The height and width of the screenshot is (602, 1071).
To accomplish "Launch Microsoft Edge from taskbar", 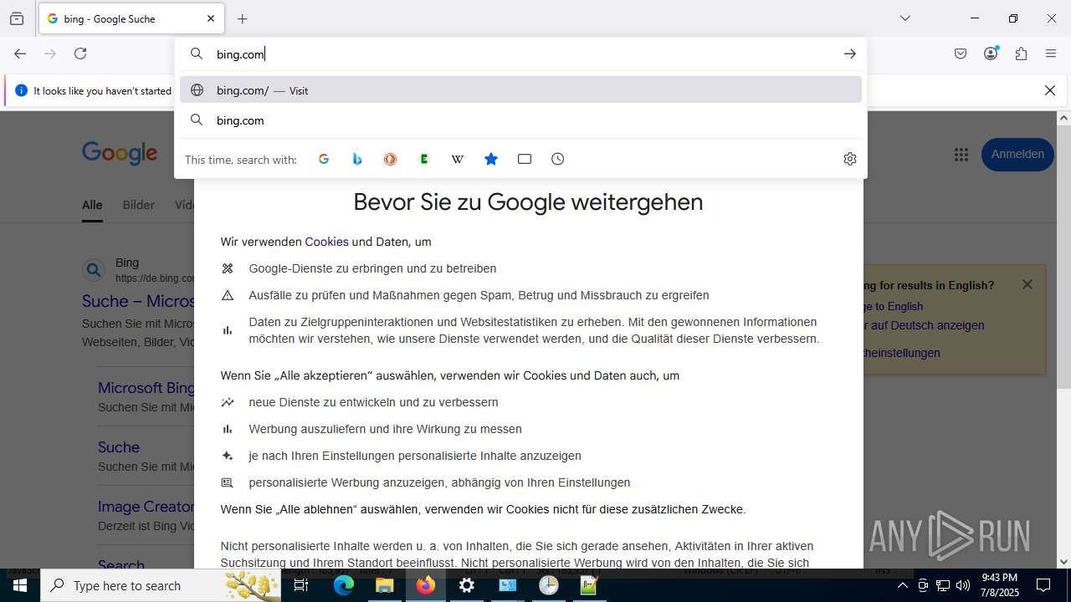I will [x=344, y=585].
